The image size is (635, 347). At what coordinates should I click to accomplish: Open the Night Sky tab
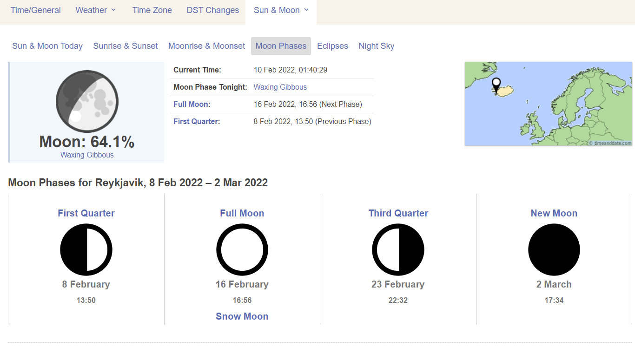coord(377,46)
